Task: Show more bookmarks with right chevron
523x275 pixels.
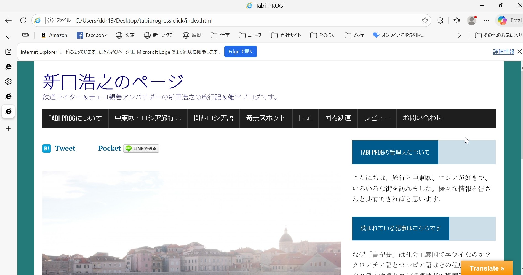Action: click(459, 35)
